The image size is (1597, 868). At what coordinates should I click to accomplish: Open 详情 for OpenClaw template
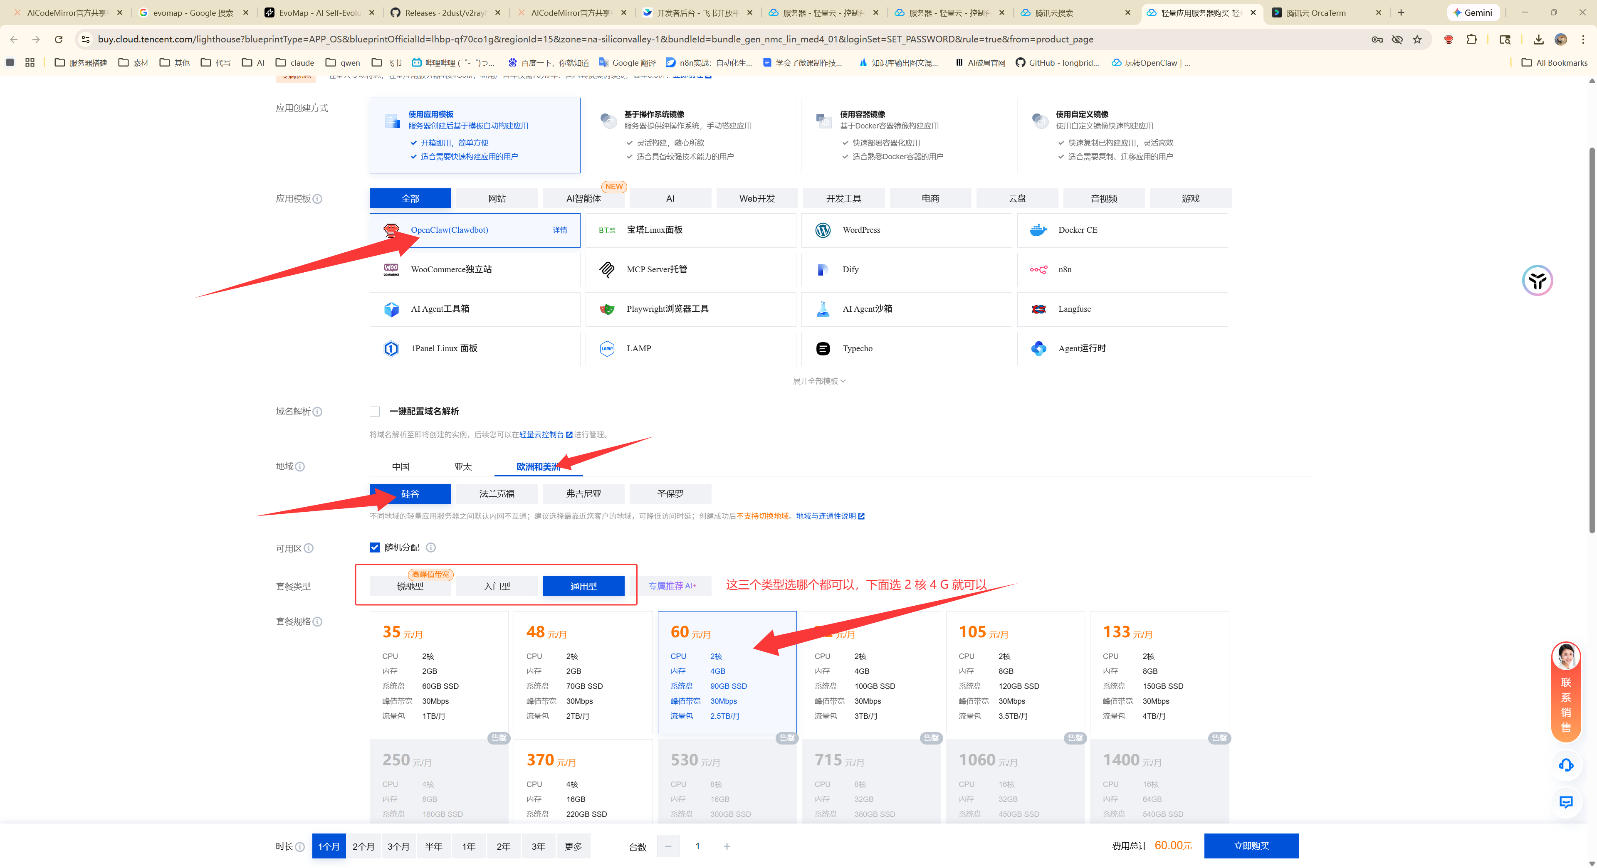point(560,230)
